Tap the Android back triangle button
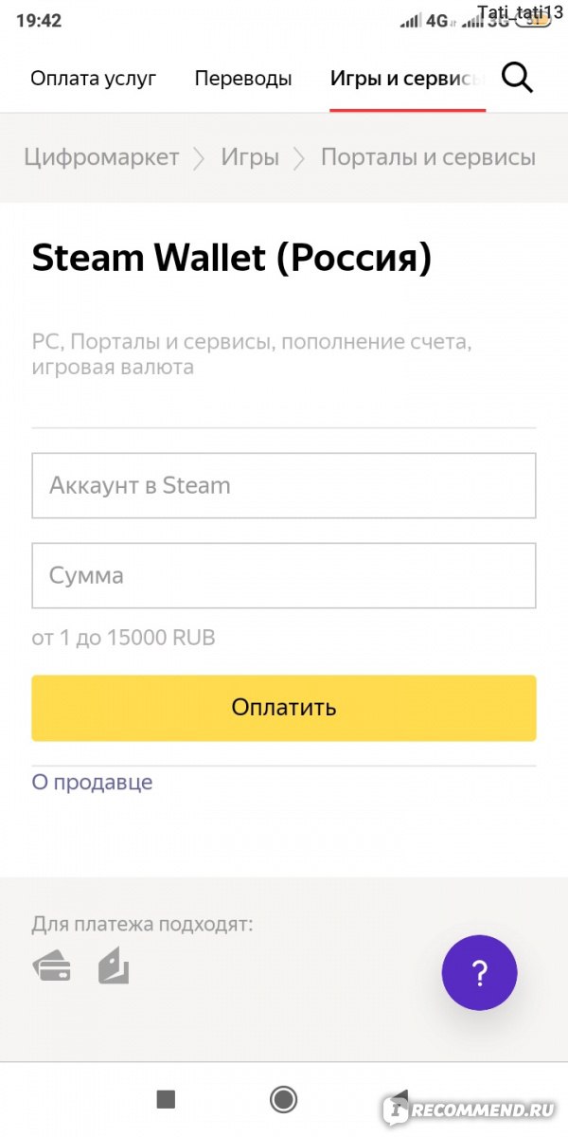568x1137 pixels. pos(399,1099)
